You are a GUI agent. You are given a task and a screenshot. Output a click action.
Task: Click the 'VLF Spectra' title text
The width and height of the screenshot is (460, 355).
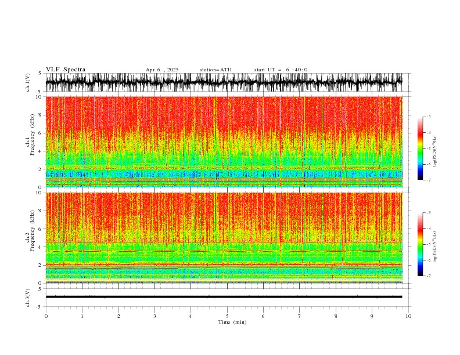66,70
